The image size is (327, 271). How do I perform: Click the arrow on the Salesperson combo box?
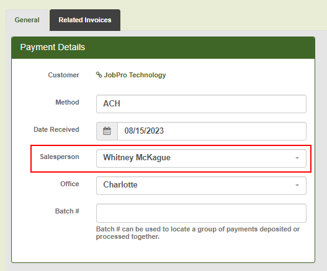tap(297, 158)
